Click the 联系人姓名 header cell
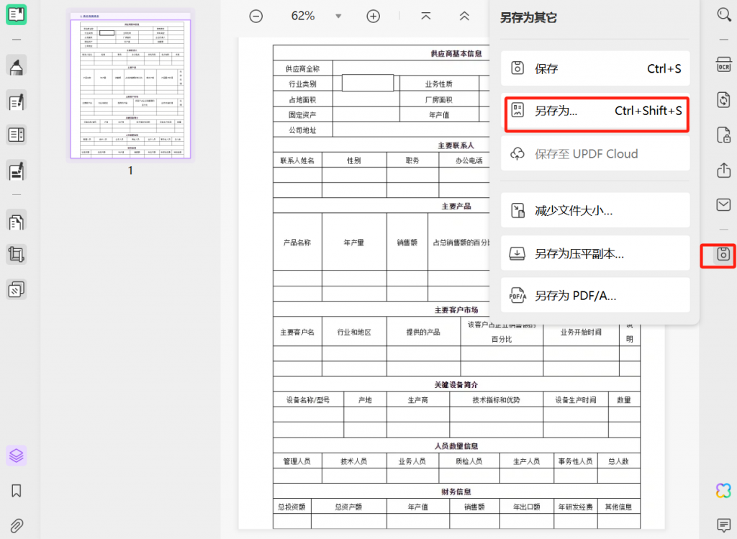737x539 pixels. [x=297, y=160]
